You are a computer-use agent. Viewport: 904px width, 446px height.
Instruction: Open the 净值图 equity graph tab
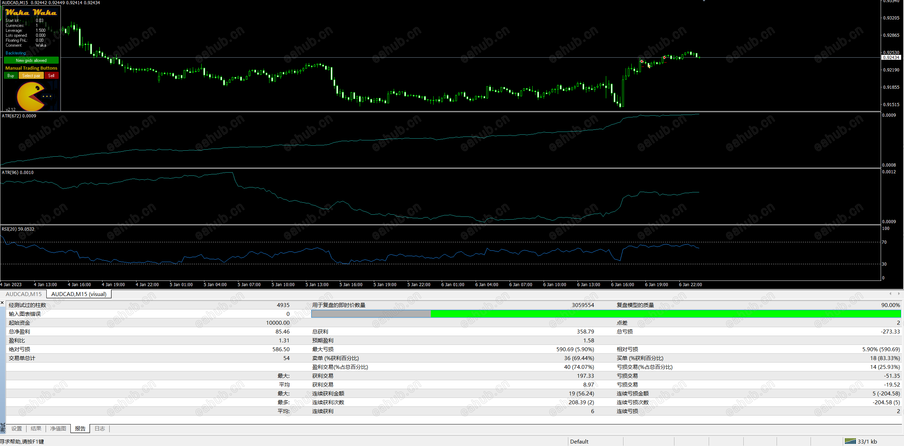pyautogui.click(x=58, y=428)
